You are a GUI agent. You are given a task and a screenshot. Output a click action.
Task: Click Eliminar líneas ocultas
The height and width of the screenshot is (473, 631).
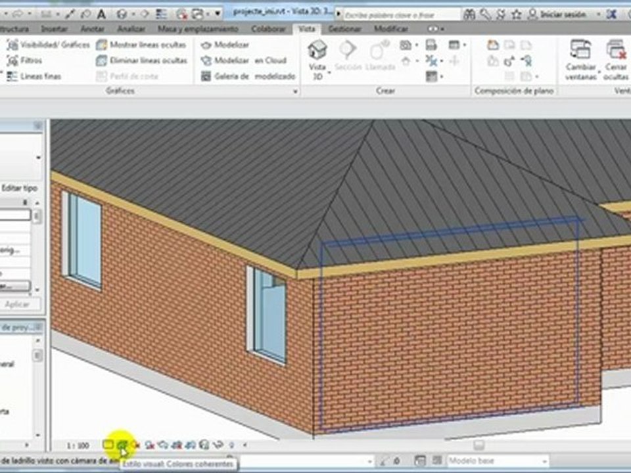click(142, 60)
